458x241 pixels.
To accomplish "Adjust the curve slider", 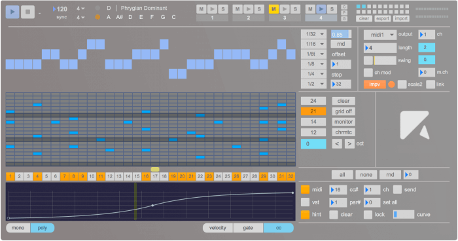I will tap(404, 214).
